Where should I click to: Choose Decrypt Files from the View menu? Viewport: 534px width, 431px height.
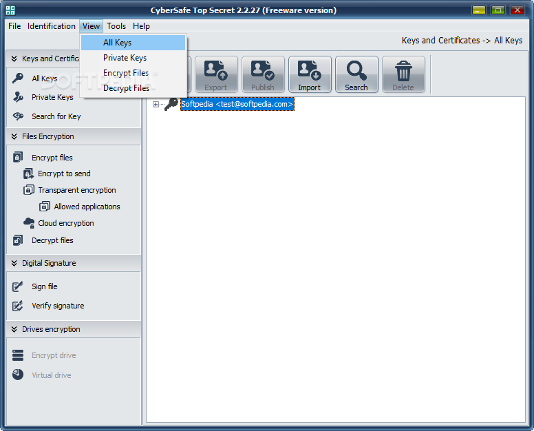tap(133, 88)
